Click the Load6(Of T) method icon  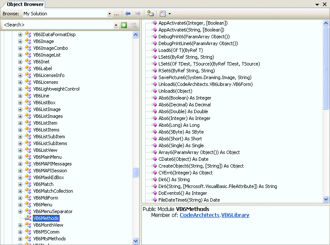pyautogui.click(x=154, y=50)
